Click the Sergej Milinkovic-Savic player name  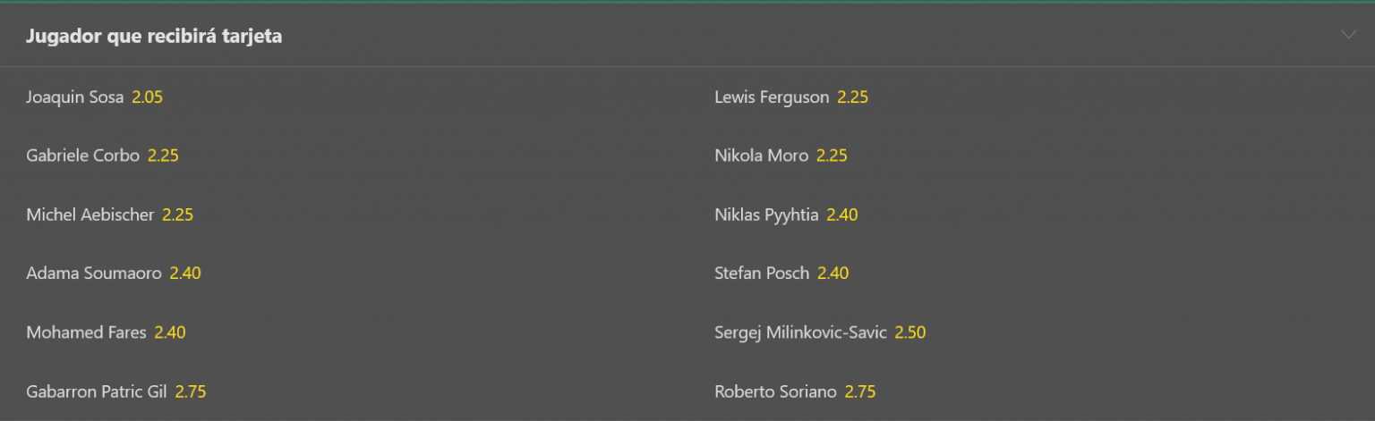click(x=800, y=333)
